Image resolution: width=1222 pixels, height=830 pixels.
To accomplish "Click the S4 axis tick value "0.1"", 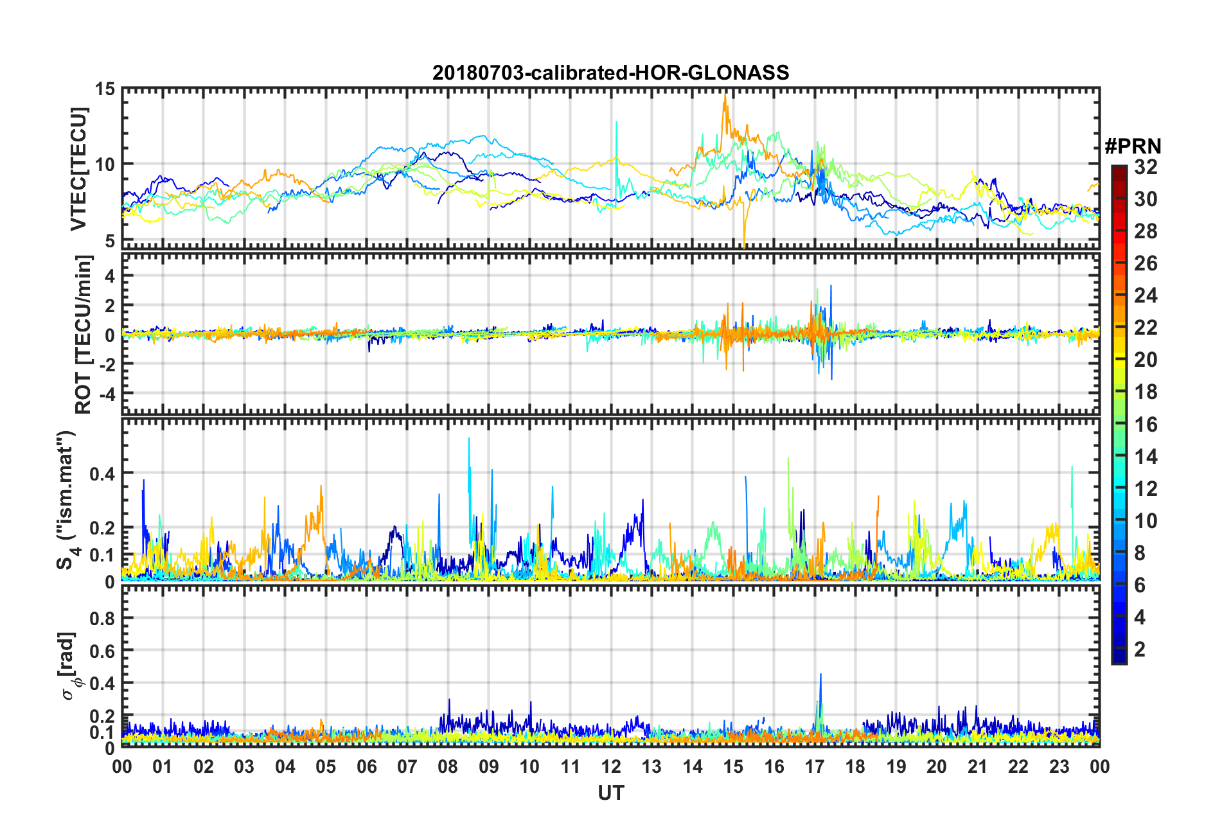I will coord(102,555).
